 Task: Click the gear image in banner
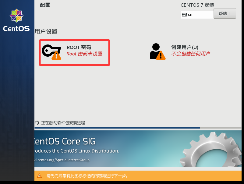(x=211, y=149)
